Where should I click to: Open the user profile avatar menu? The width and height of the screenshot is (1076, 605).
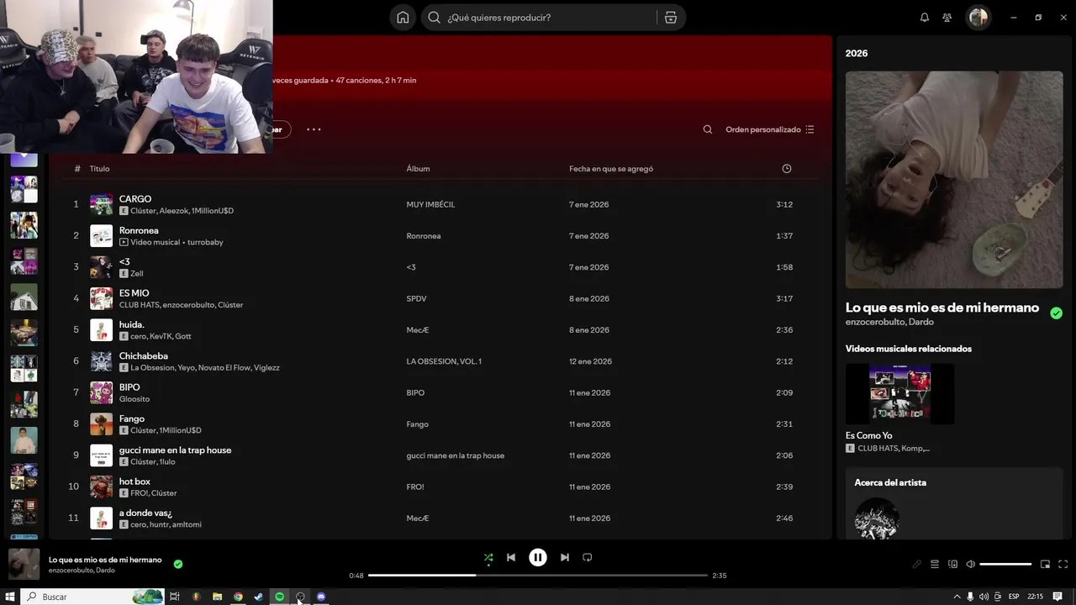978,18
